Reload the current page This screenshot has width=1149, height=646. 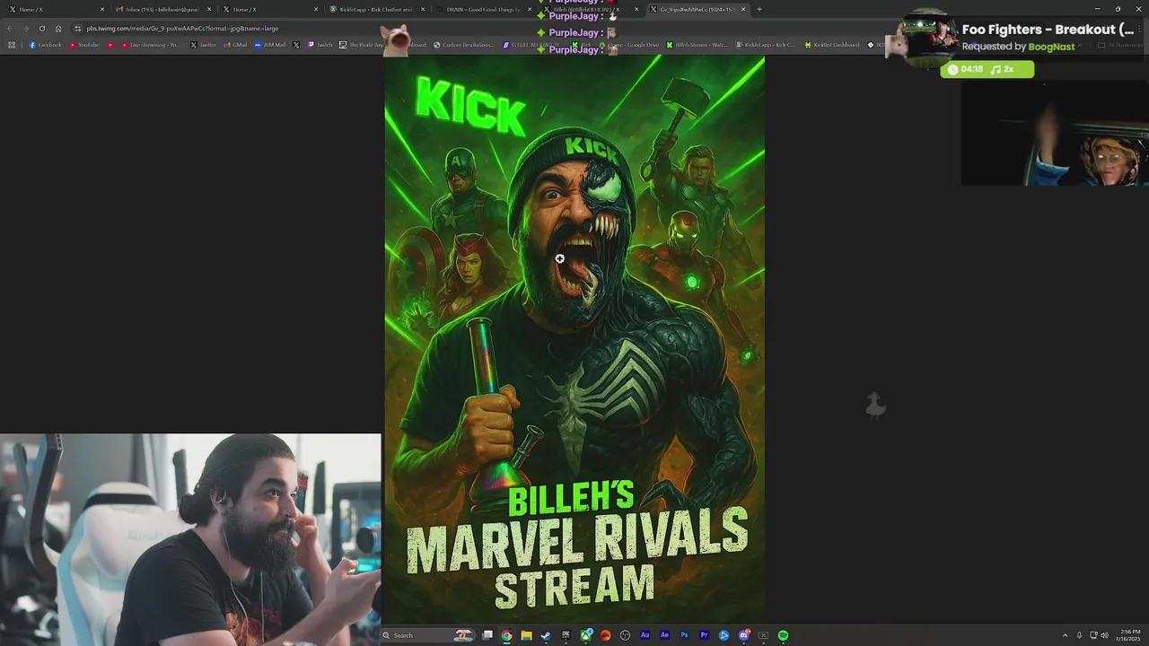click(41, 28)
